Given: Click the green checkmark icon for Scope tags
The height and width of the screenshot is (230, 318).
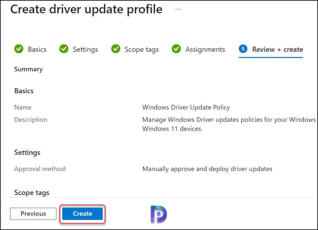Looking at the screenshot, I should click(116, 49).
